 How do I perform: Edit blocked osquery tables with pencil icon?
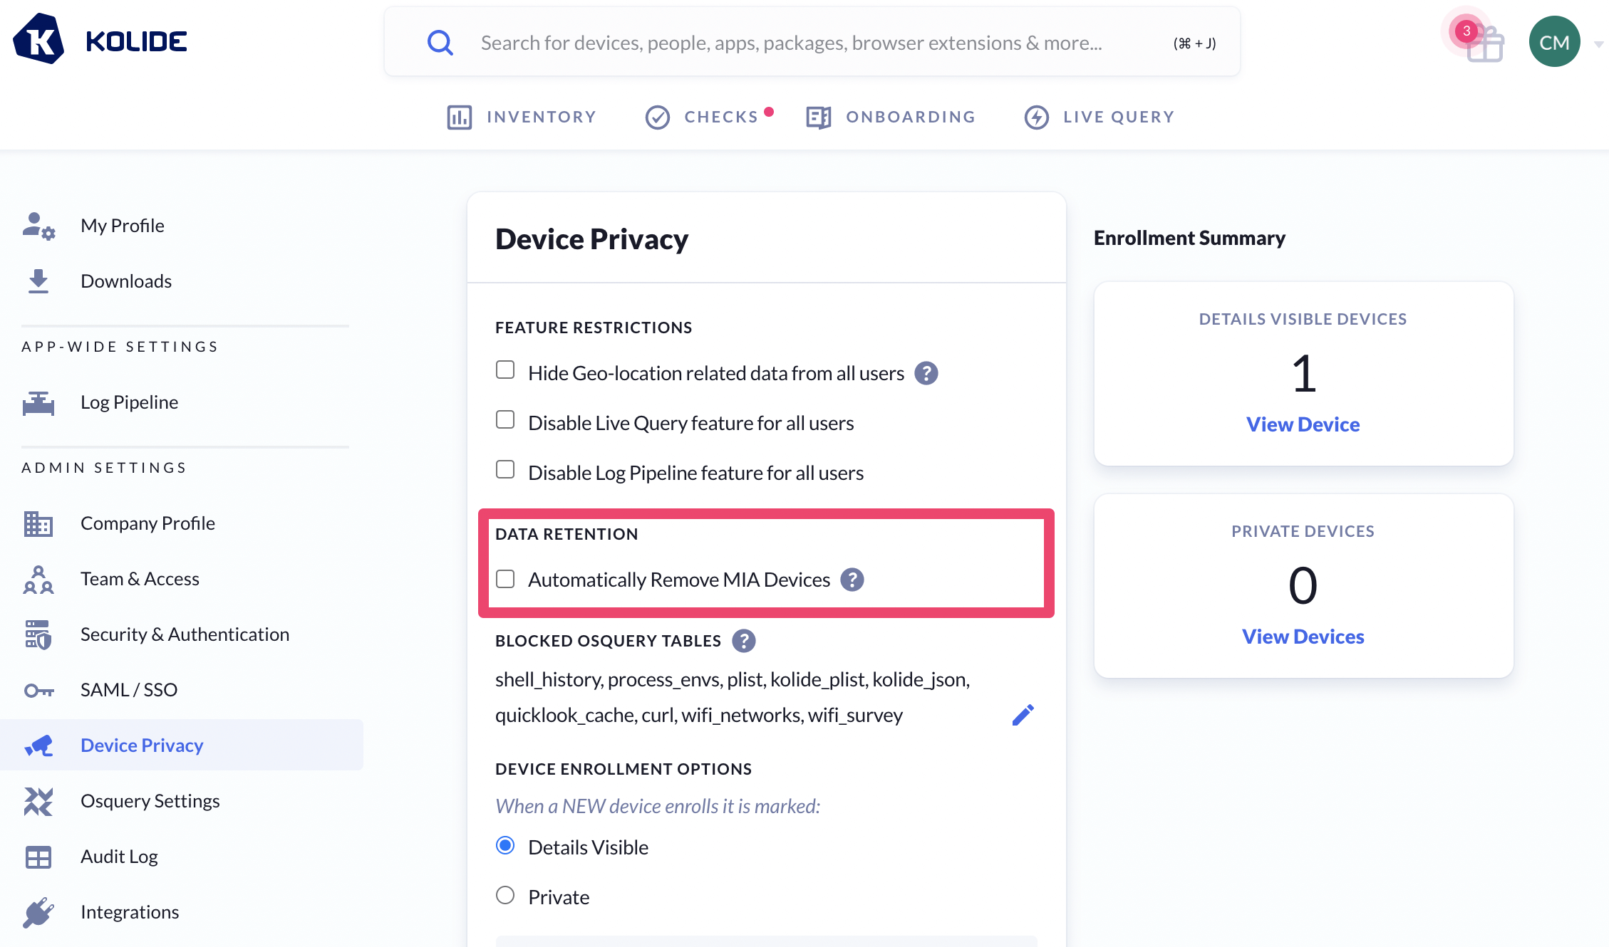tap(1023, 715)
